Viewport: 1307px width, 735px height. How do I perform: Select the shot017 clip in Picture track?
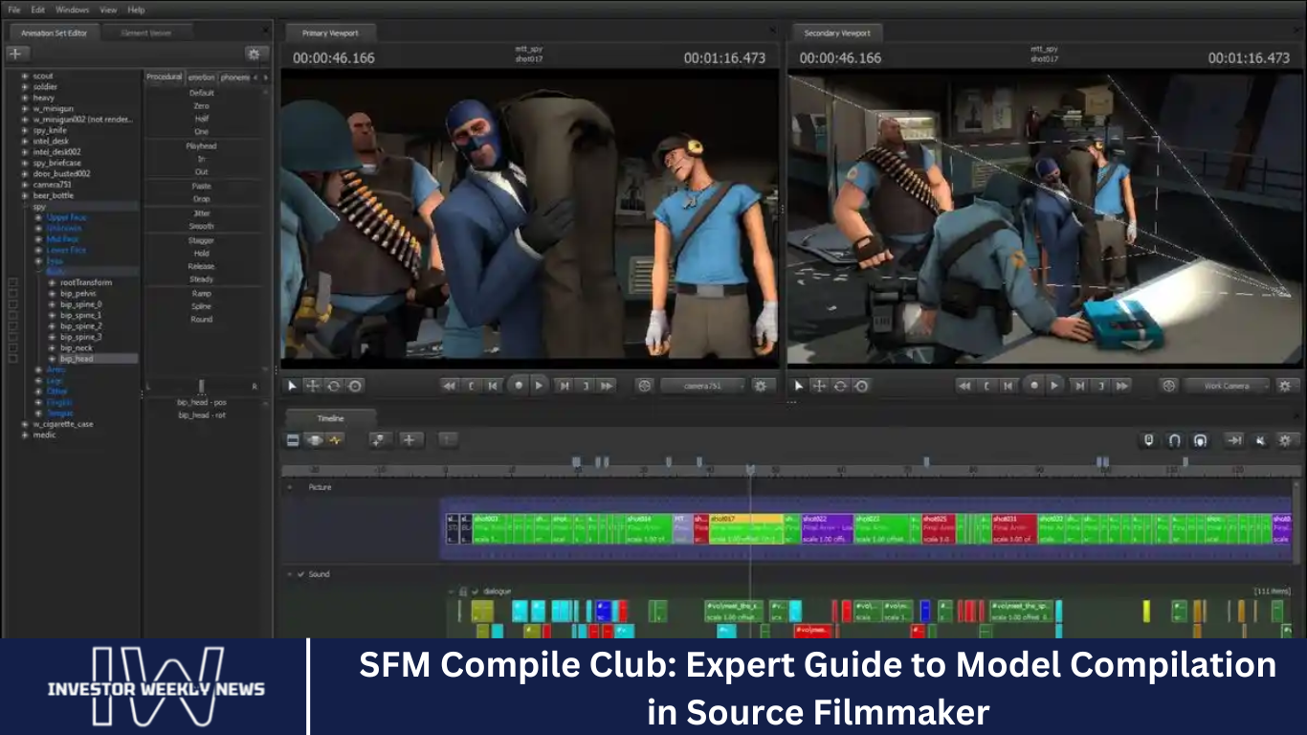click(x=745, y=529)
